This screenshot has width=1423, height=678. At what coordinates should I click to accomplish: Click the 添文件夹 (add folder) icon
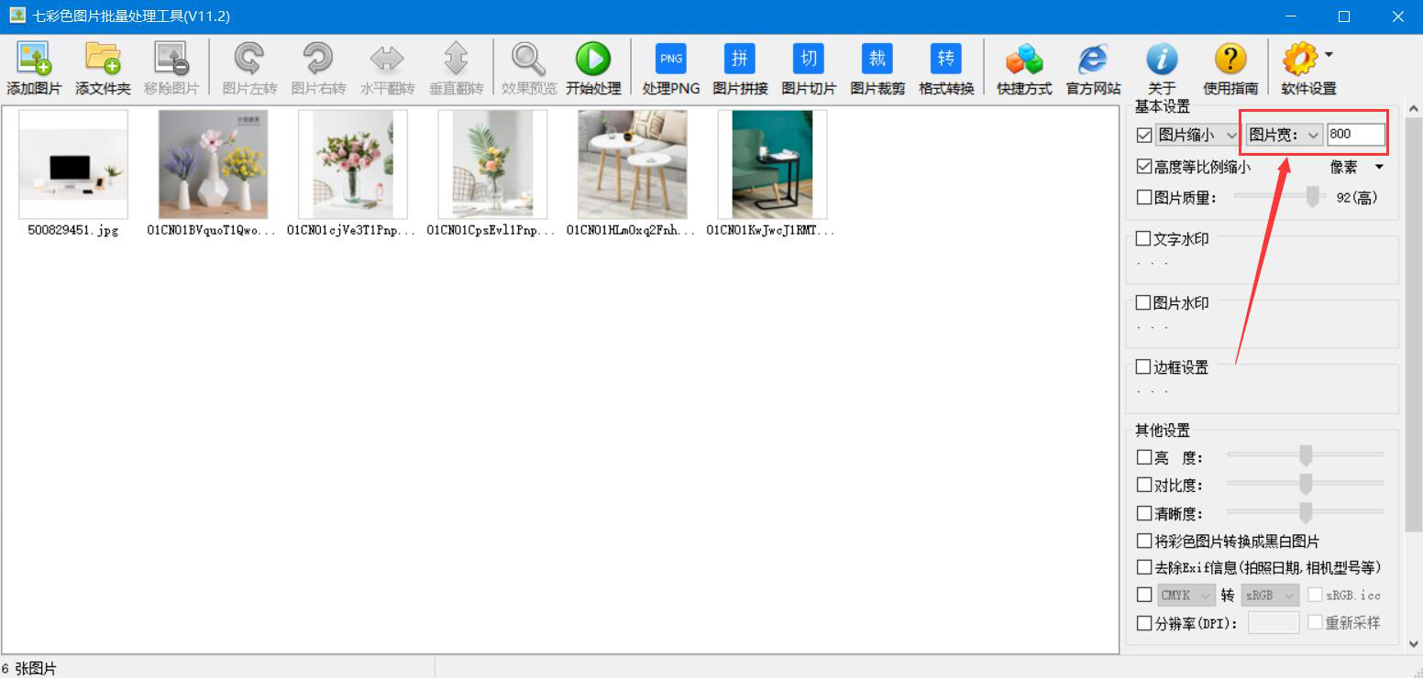coord(103,59)
